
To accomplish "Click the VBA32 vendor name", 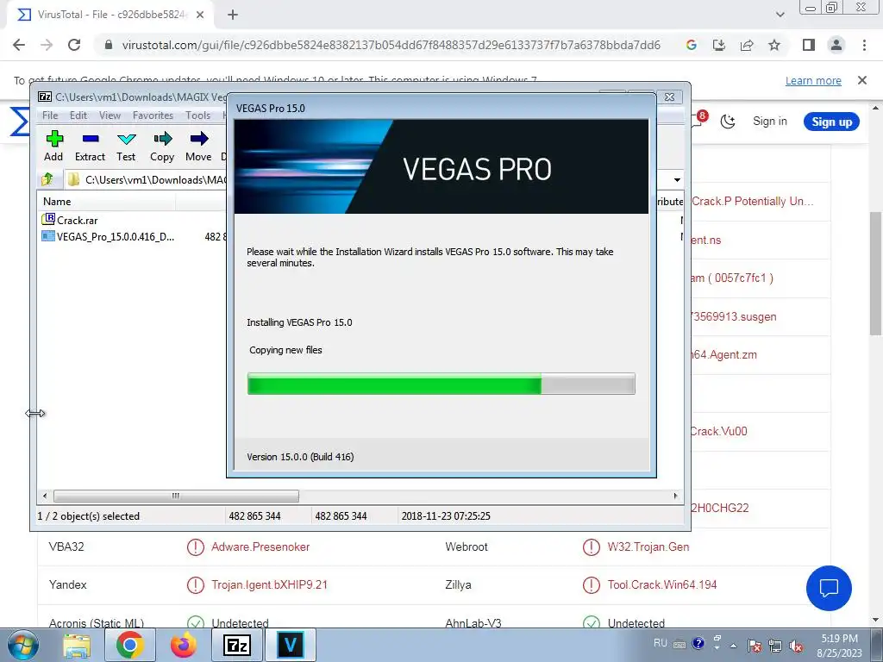I will click(x=66, y=546).
